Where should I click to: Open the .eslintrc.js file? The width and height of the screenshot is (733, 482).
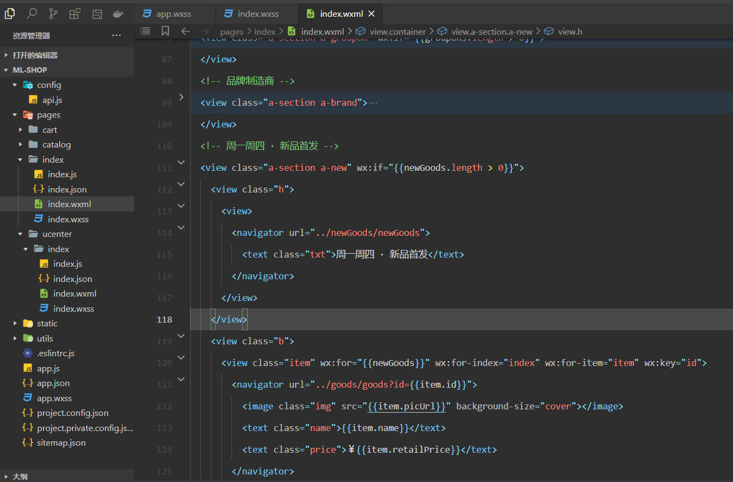[x=67, y=354]
